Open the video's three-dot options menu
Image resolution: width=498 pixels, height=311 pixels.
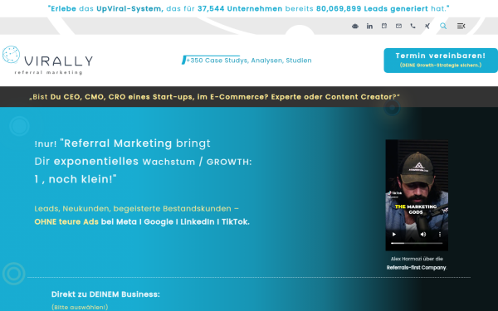tap(440, 234)
